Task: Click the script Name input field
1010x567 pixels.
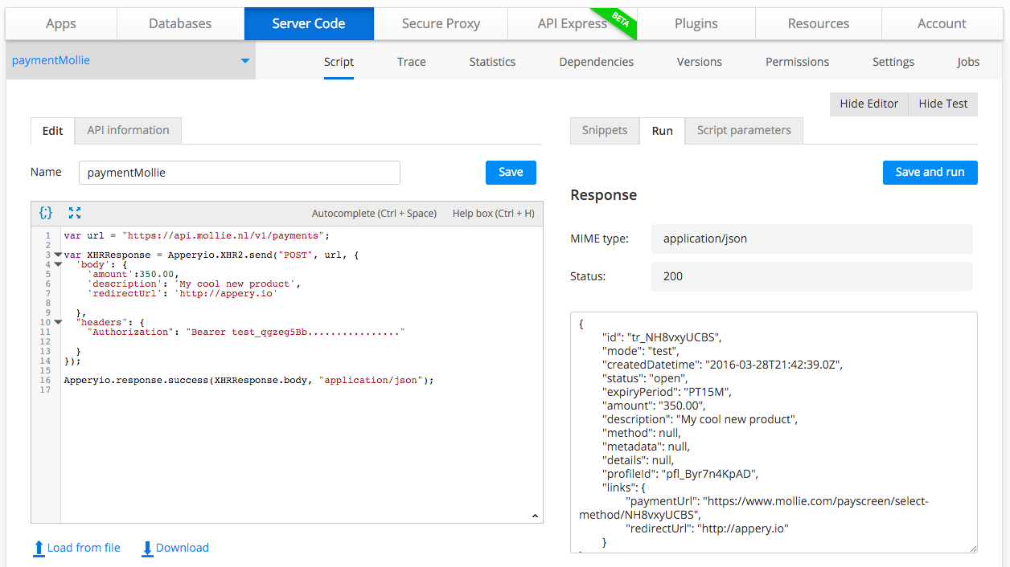Action: tap(239, 173)
